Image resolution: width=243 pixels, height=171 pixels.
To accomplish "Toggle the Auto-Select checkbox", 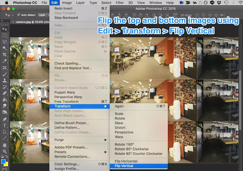I will click(19, 15).
